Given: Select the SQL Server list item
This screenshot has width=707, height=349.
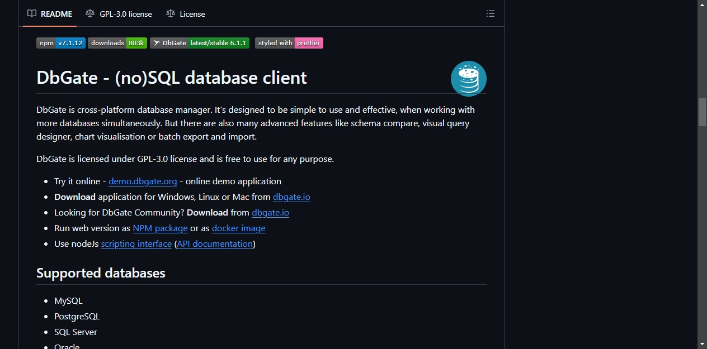Looking at the screenshot, I should tap(76, 332).
